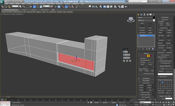175x106 pixels.
Task: Click the Play Animation button
Action: 158,102
